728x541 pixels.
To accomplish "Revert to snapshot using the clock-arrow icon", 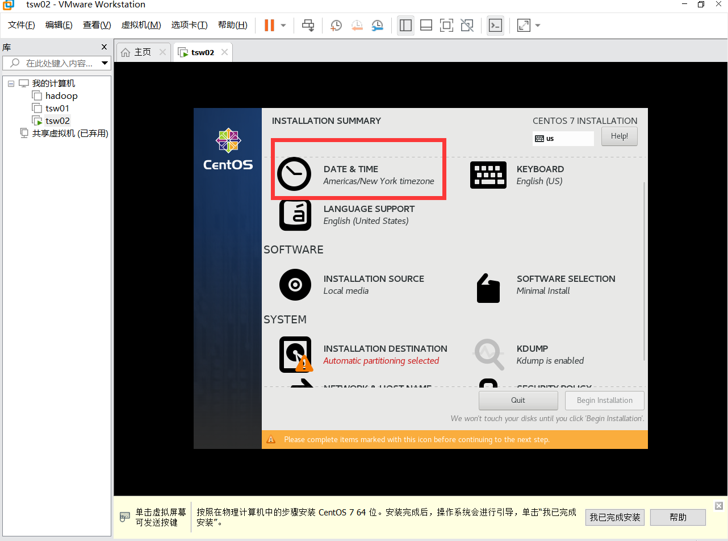I will 357,25.
